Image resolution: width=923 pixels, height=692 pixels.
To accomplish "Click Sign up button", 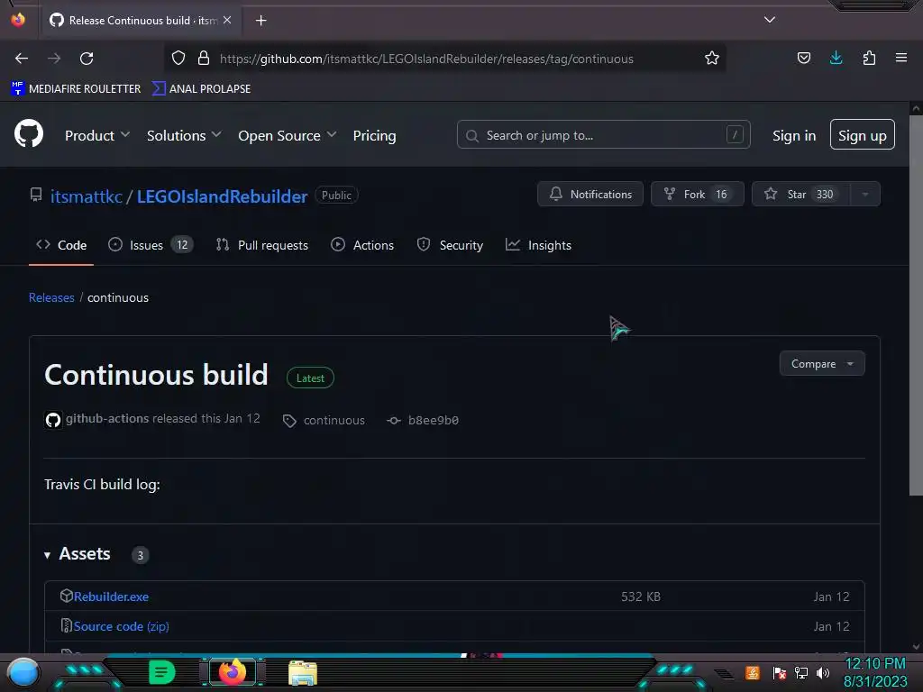I will [863, 135].
